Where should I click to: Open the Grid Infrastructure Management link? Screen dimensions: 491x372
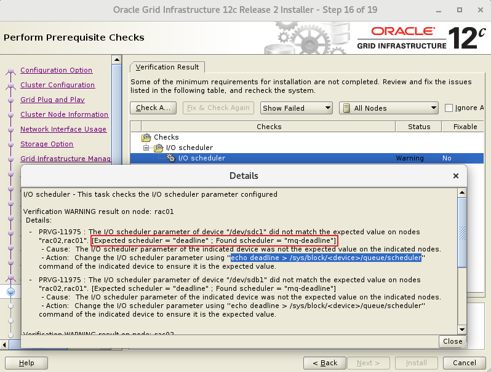click(x=65, y=159)
